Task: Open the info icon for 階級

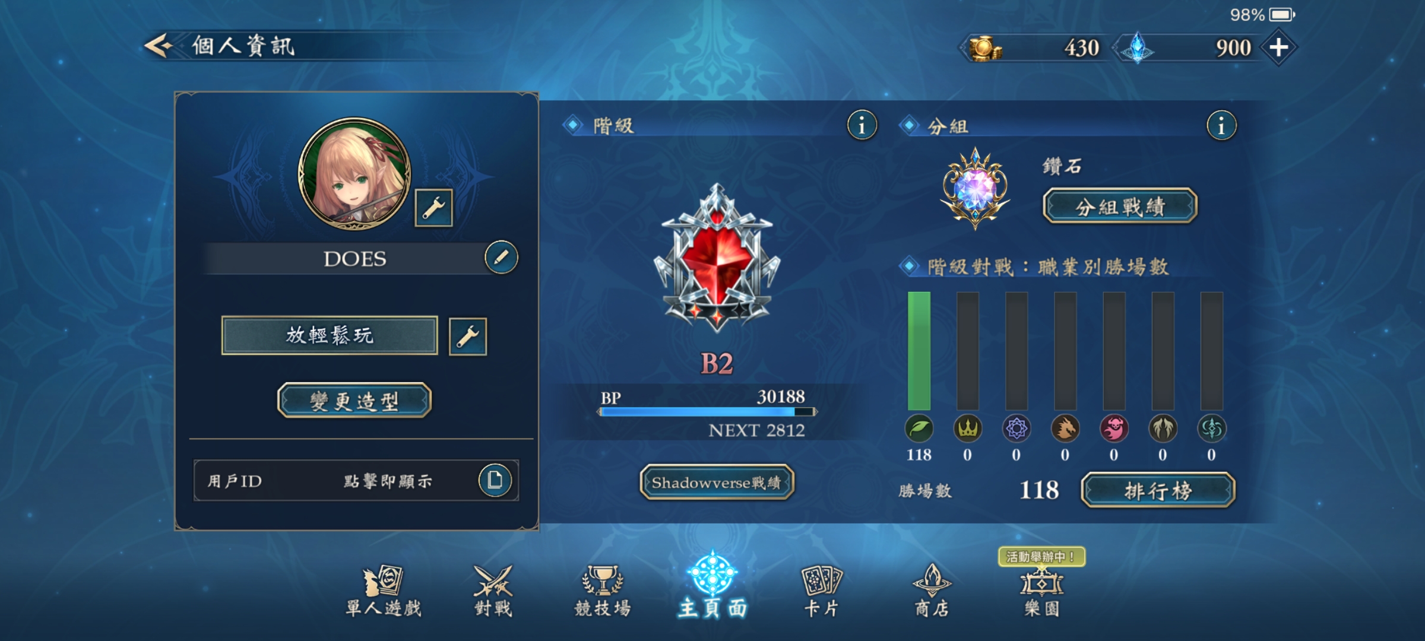Action: 862,125
